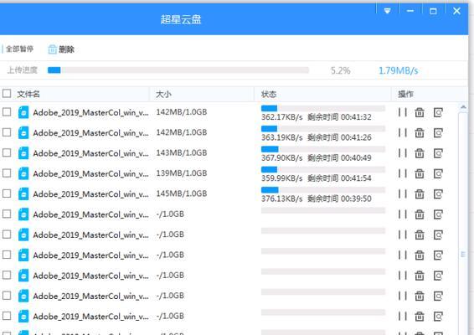Image resolution: width=474 pixels, height=335 pixels.
Task: Pause the first upload at 362.17KB/s
Action: (x=402, y=112)
